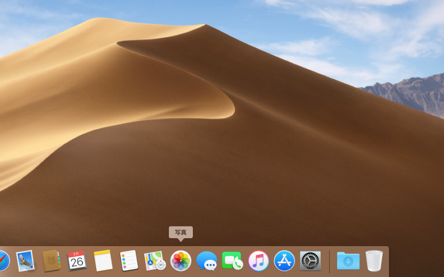The width and height of the screenshot is (444, 277).
Task: Launch the Maps app icon
Action: click(154, 261)
